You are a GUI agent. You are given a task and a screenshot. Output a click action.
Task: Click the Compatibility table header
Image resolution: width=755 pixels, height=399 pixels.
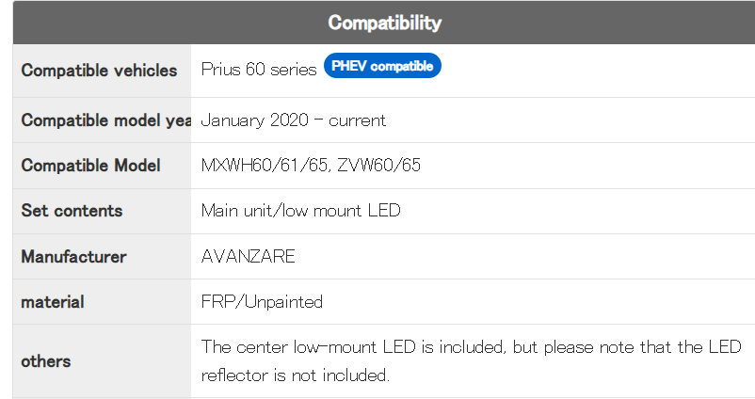[384, 23]
